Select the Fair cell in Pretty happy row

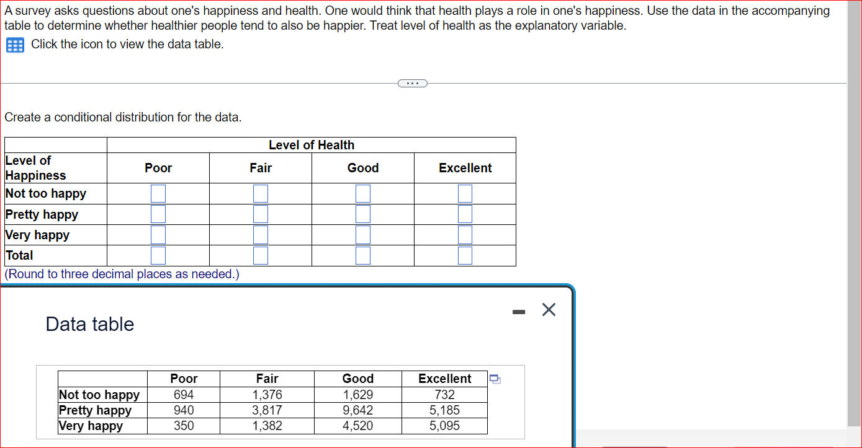point(260,214)
